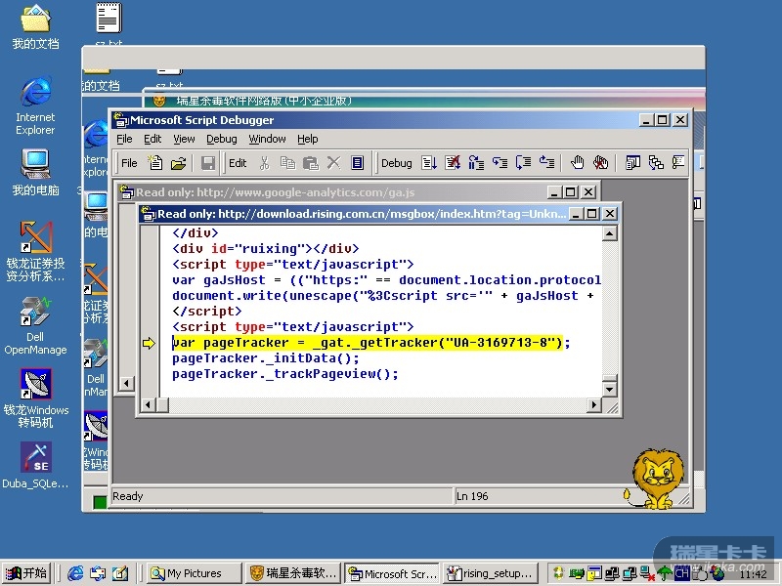The height and width of the screenshot is (586, 782).
Task: Open the Window menu
Action: pos(267,139)
